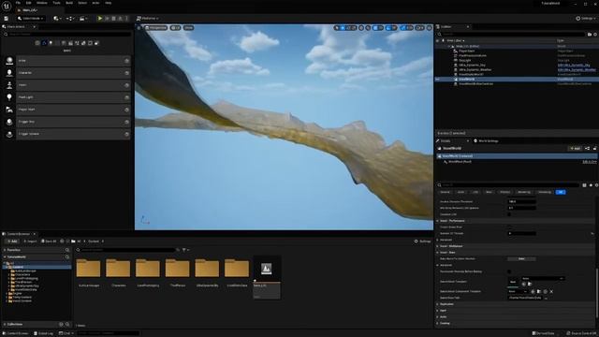The height and width of the screenshot is (337, 599).
Task: Open the Edit Ultra_Dynamic_Sky link
Action: click(574, 65)
